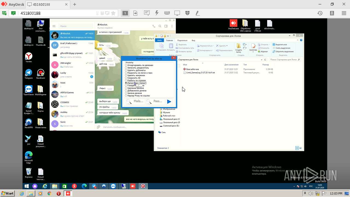Open Файл tab in Explorer
Viewport: 350px width, 197px height.
159,40
